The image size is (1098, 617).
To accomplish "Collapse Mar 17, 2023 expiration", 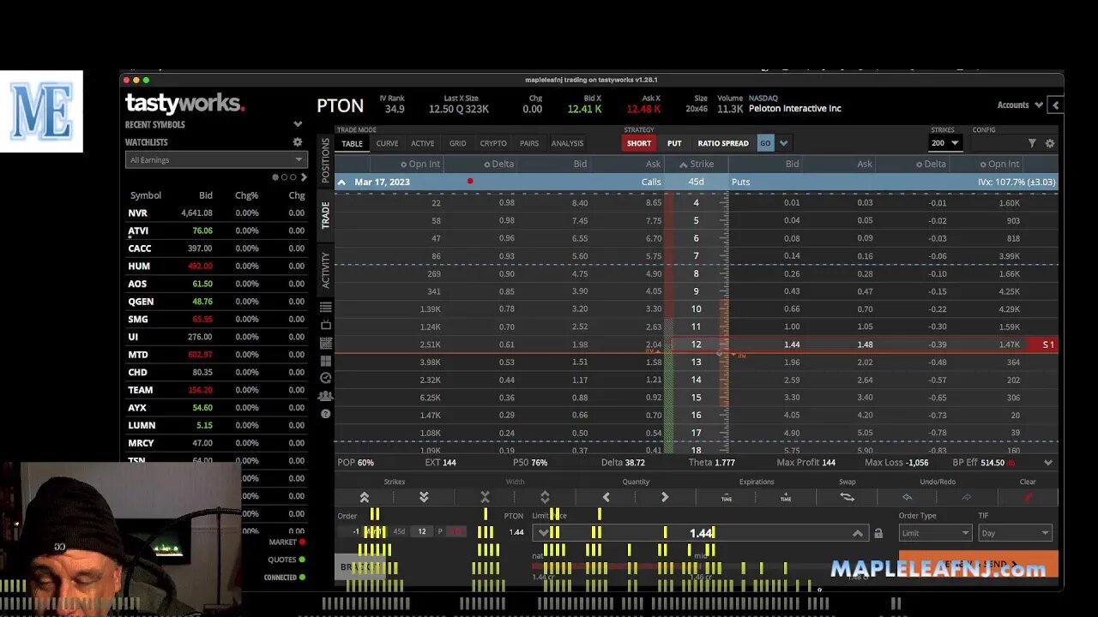I will point(341,182).
